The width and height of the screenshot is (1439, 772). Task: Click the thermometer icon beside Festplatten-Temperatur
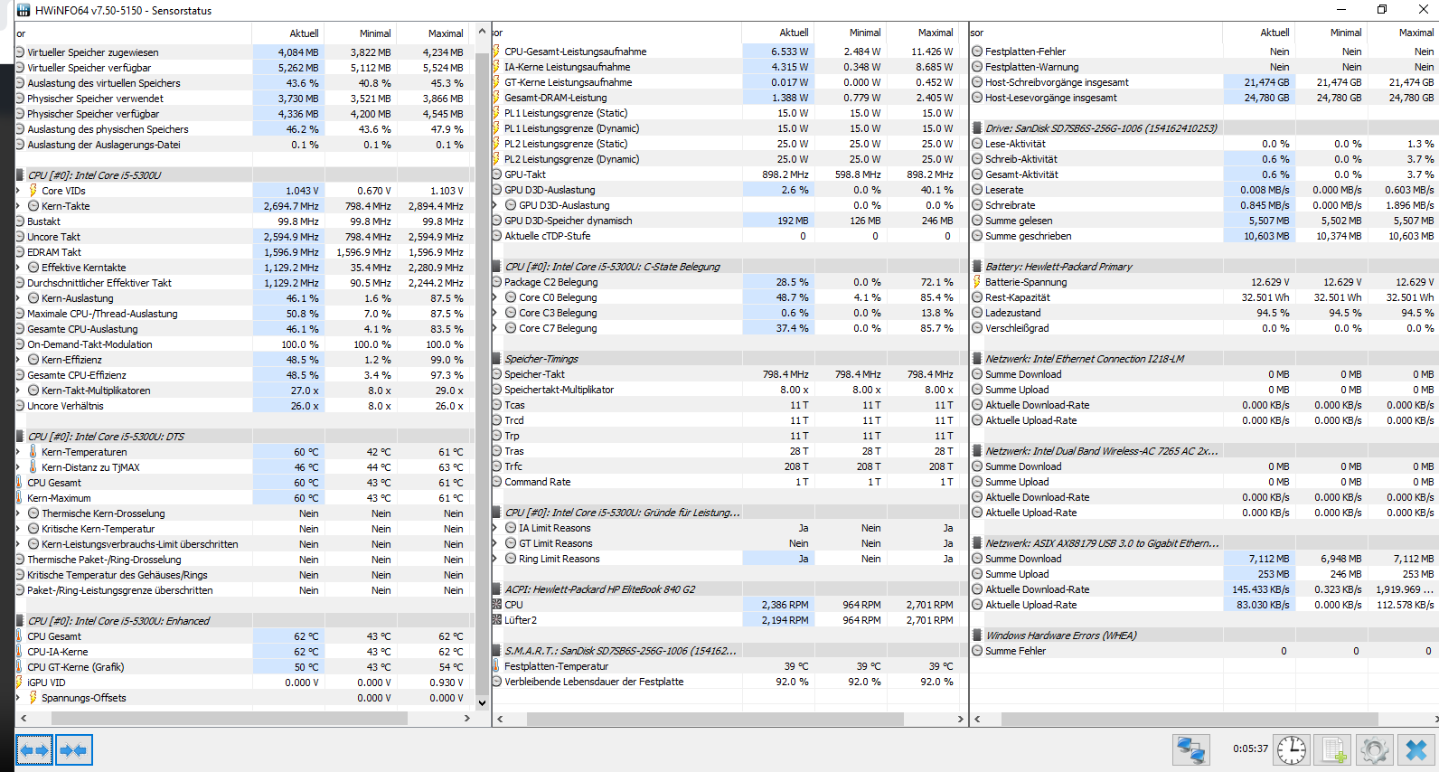[x=496, y=666]
